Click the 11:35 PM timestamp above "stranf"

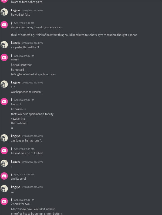[24, 56]
